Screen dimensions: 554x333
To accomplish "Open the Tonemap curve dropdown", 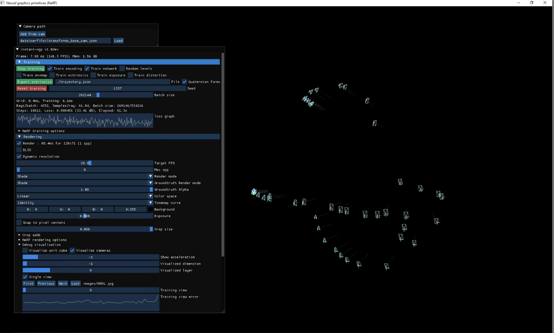I will coord(84,203).
